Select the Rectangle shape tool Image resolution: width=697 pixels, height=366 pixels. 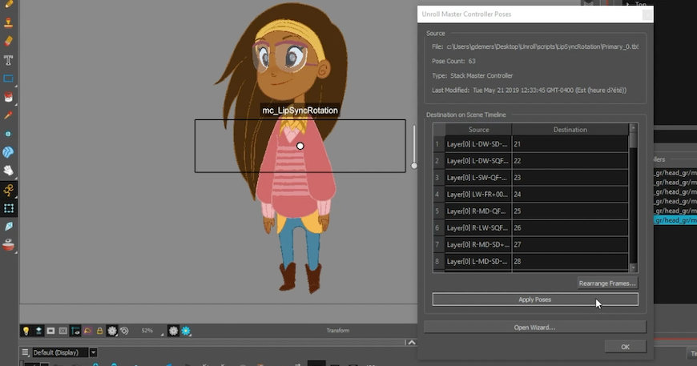pos(8,78)
